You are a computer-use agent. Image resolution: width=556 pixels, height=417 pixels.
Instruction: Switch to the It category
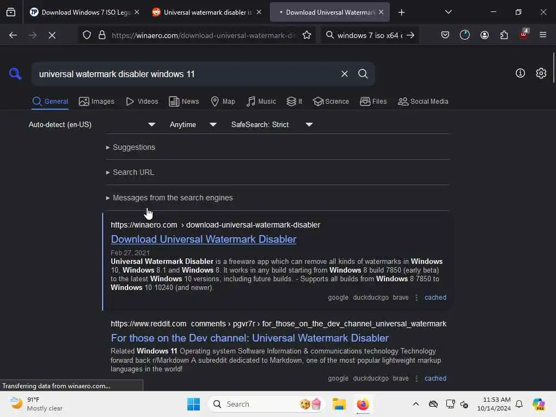[294, 102]
